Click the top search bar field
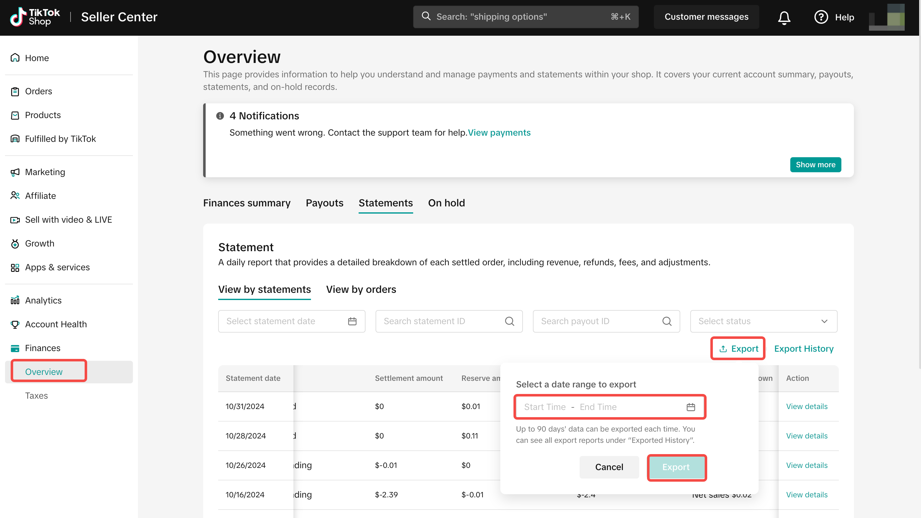Image resolution: width=921 pixels, height=518 pixels. 526,17
